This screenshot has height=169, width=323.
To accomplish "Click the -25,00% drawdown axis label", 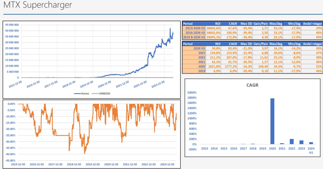I will (x=11, y=135).
